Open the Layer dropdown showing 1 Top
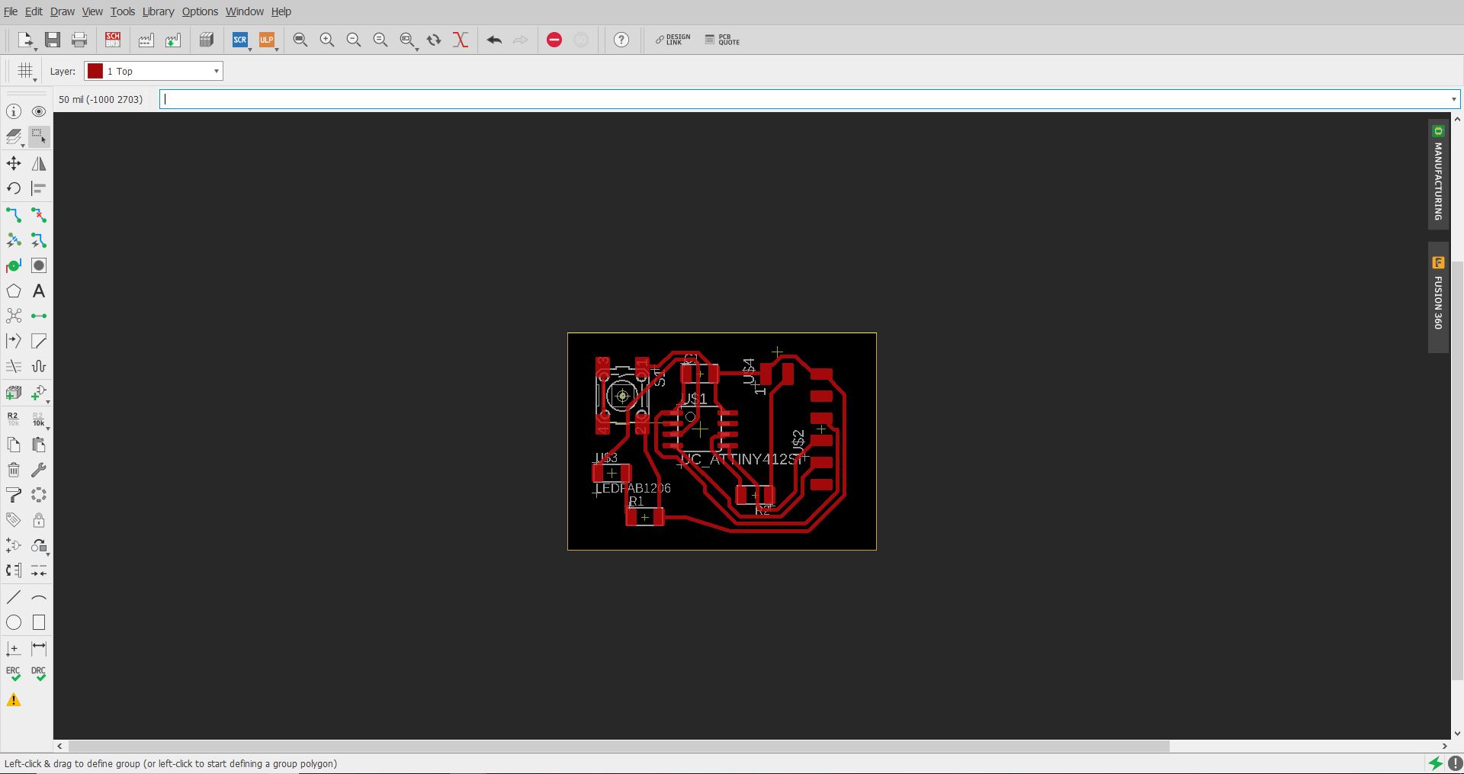Image resolution: width=1464 pixels, height=774 pixels. pos(153,71)
